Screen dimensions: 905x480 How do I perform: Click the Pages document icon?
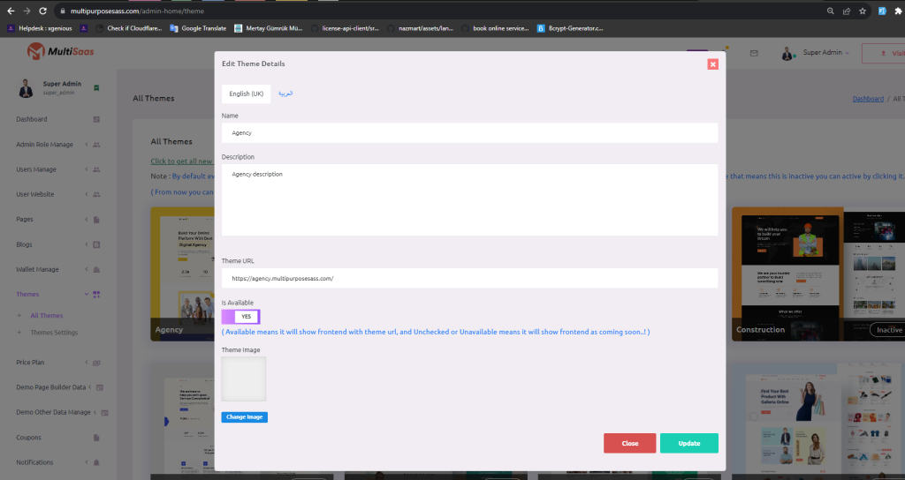click(x=96, y=219)
